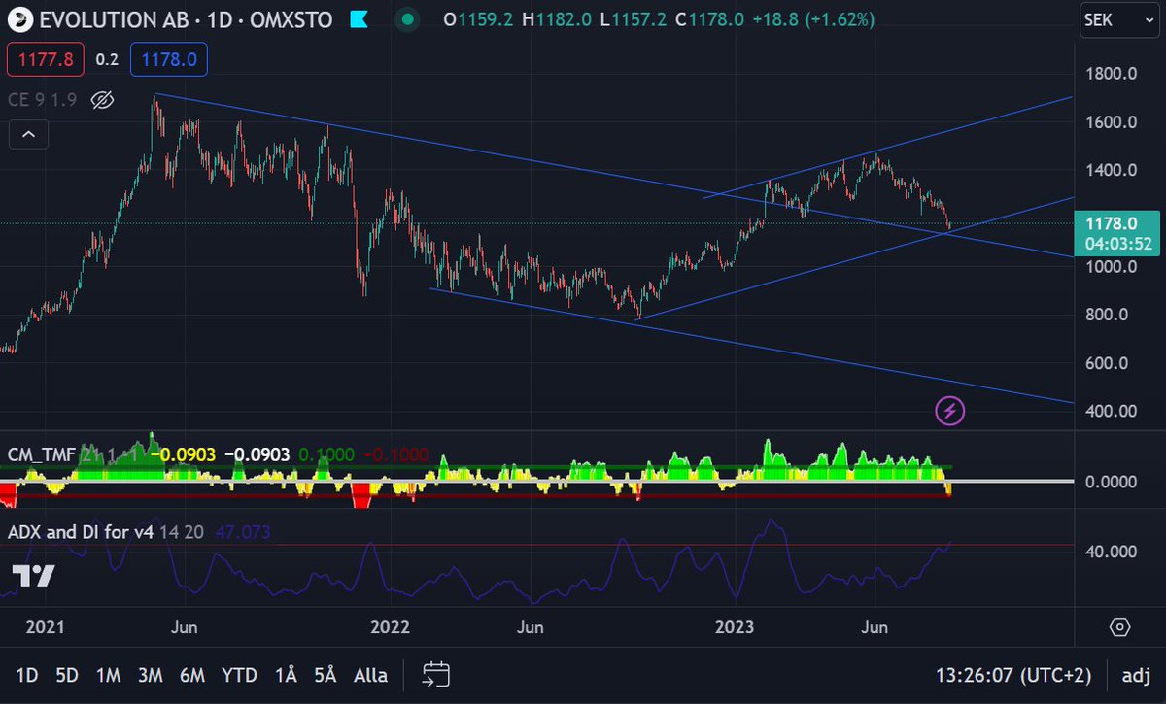Click the 2021 label on time axis
1166x704 pixels.
coord(44,626)
